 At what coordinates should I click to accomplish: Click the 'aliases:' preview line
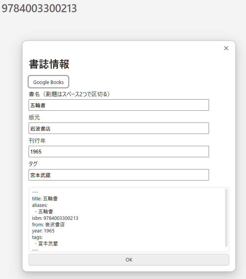tap(40, 205)
